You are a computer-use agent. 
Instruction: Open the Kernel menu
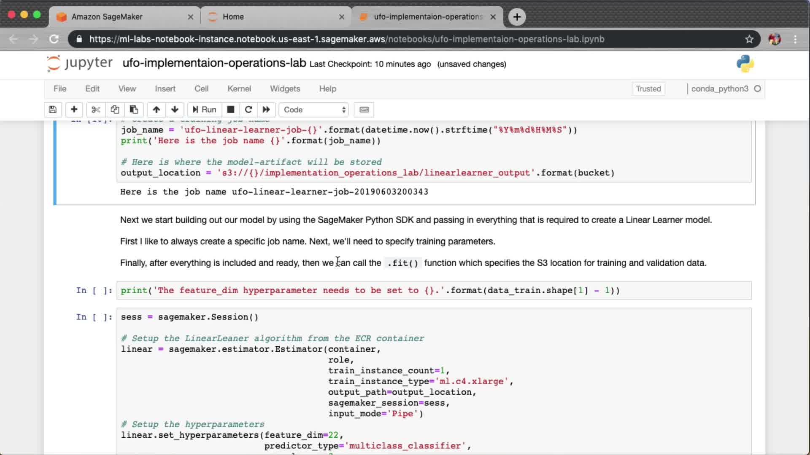click(239, 88)
